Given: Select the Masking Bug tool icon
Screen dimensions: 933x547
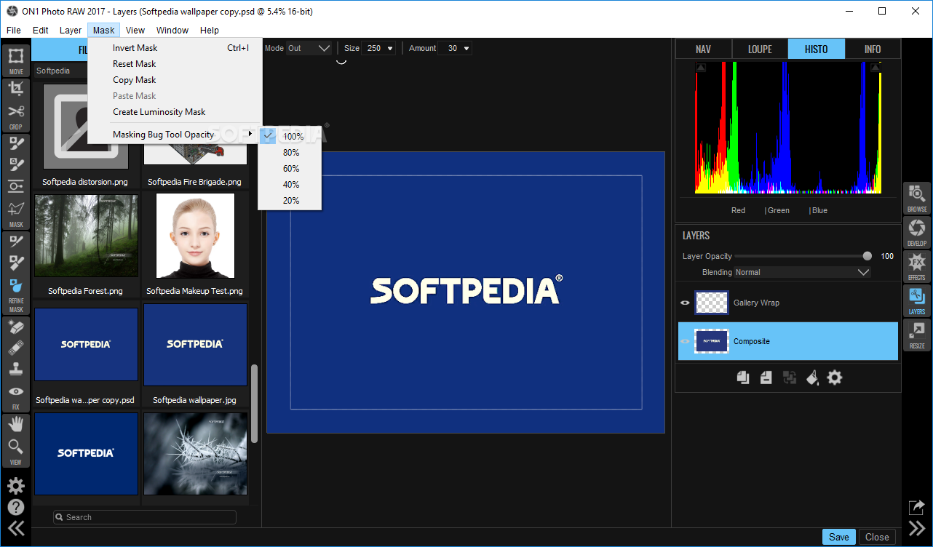Looking at the screenshot, I should click(16, 186).
